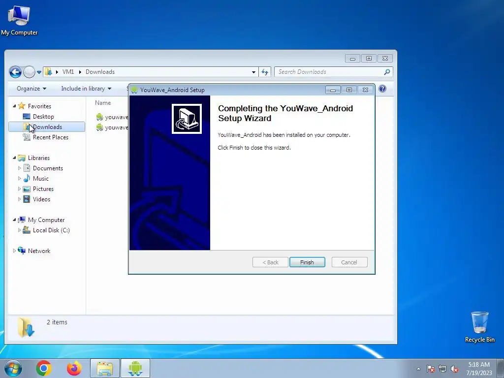Select Desktop under Favorites
The width and height of the screenshot is (504, 378).
(x=43, y=117)
